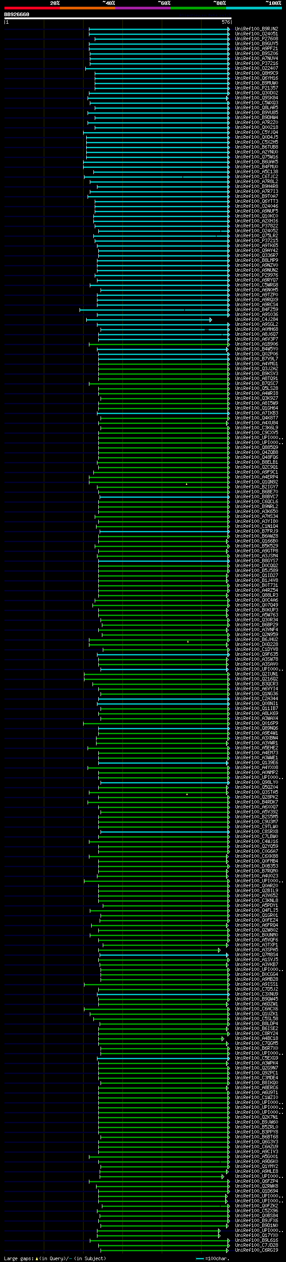Click the cyan ~100% identity legend bar

[254, 8]
